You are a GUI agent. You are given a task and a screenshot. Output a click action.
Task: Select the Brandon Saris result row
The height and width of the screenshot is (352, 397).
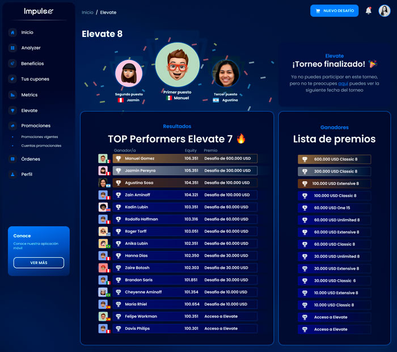click(x=185, y=280)
